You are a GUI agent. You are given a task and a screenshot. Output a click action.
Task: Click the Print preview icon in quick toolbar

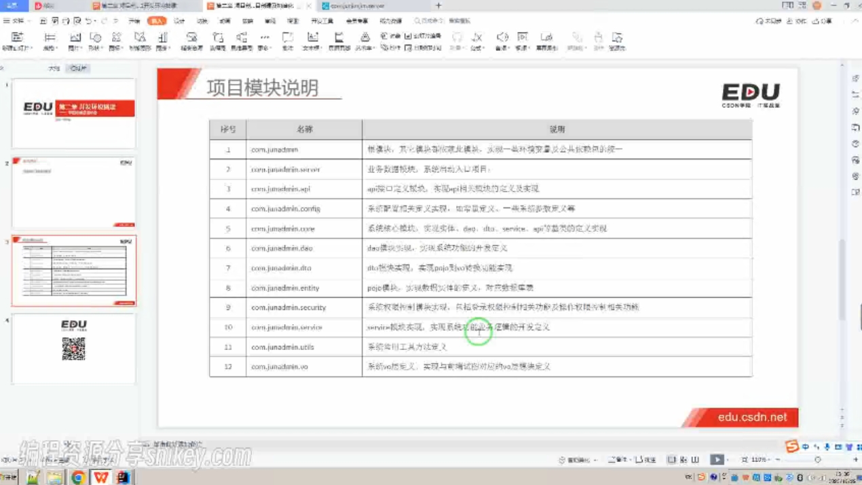coord(77,21)
